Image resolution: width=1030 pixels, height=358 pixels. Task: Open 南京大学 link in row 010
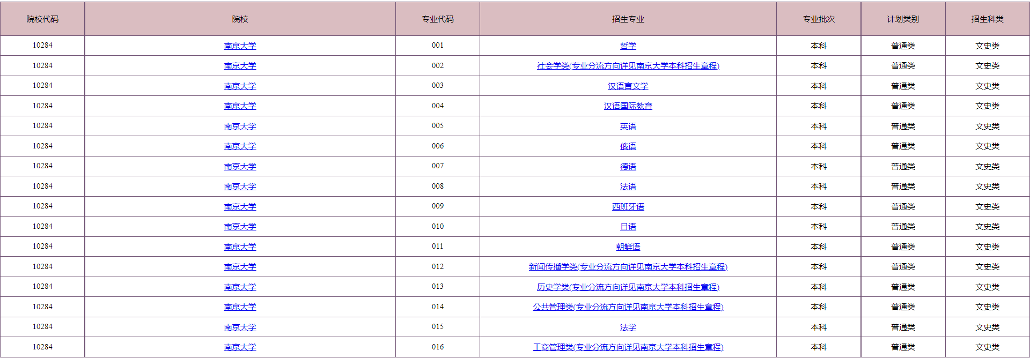pyautogui.click(x=240, y=227)
